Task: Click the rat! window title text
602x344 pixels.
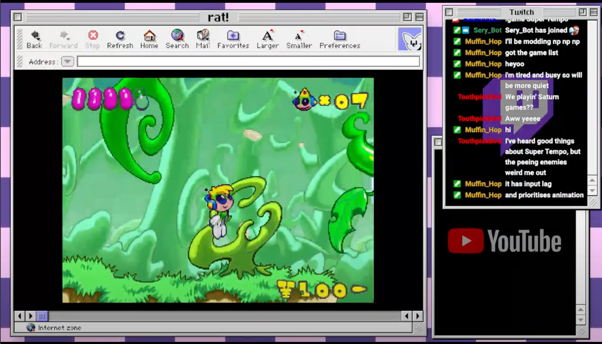Action: coord(218,17)
